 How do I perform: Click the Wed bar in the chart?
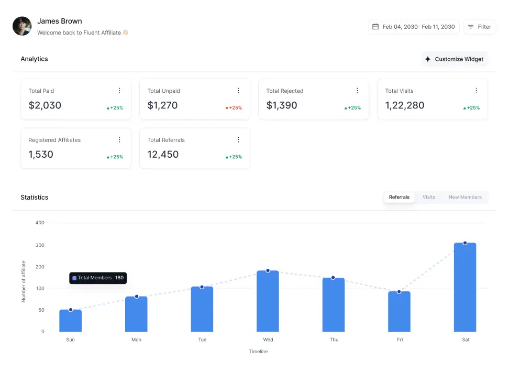tap(268, 301)
